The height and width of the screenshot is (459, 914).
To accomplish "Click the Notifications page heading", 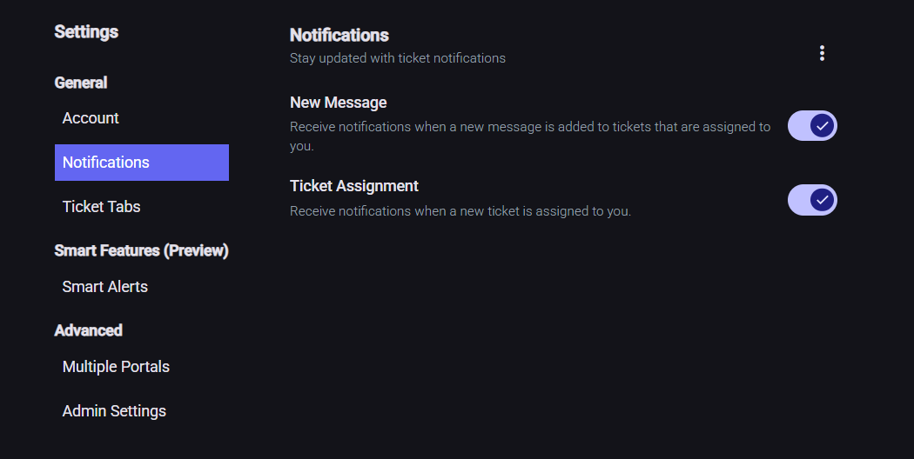I will pos(339,36).
